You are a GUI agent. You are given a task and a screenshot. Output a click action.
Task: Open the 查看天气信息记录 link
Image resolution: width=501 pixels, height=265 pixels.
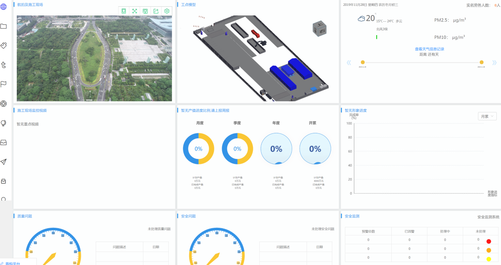coord(429,49)
